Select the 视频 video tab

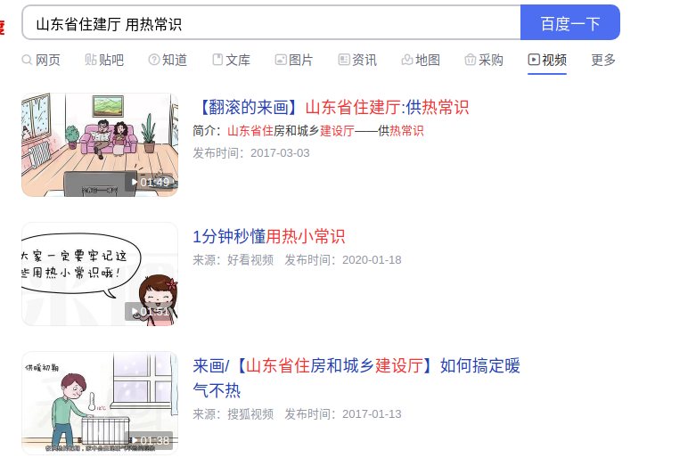tap(547, 60)
